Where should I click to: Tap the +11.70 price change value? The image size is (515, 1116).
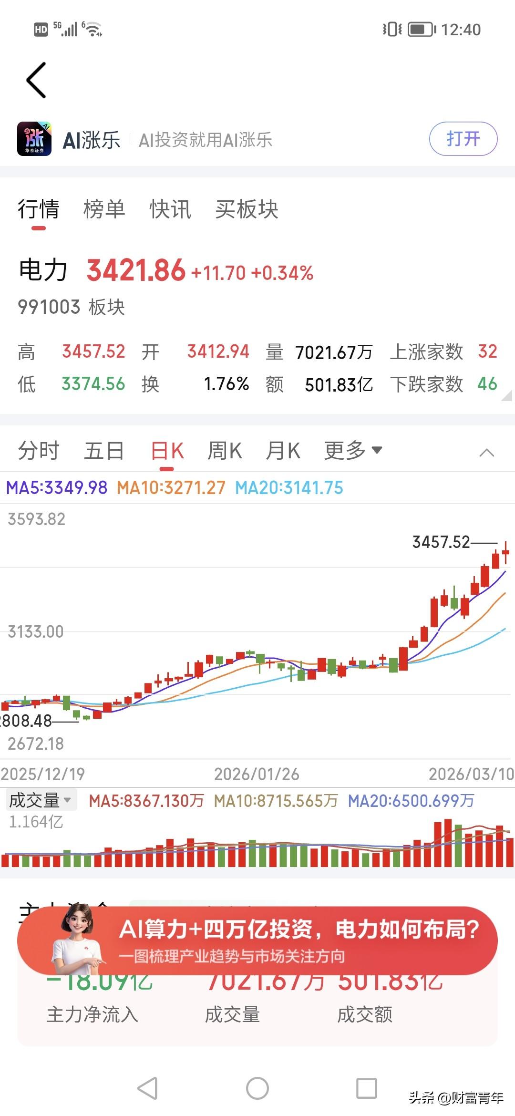pyautogui.click(x=218, y=273)
